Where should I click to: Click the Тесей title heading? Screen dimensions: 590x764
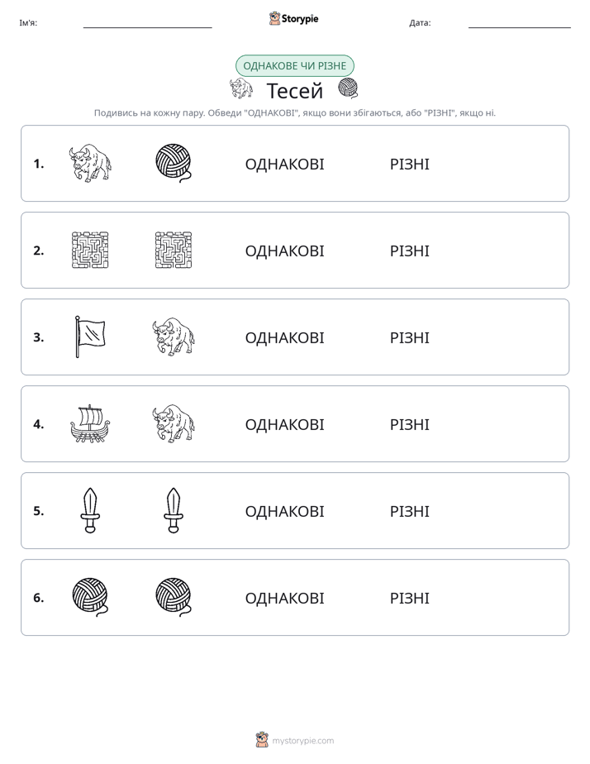[295, 91]
